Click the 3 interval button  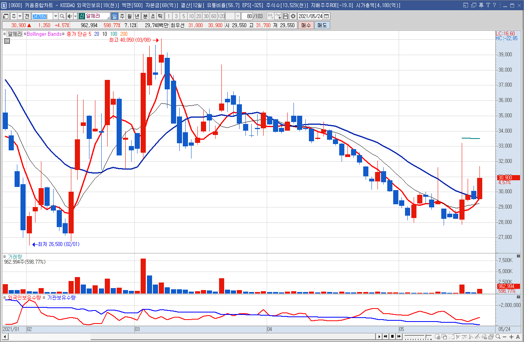[x=176, y=16]
